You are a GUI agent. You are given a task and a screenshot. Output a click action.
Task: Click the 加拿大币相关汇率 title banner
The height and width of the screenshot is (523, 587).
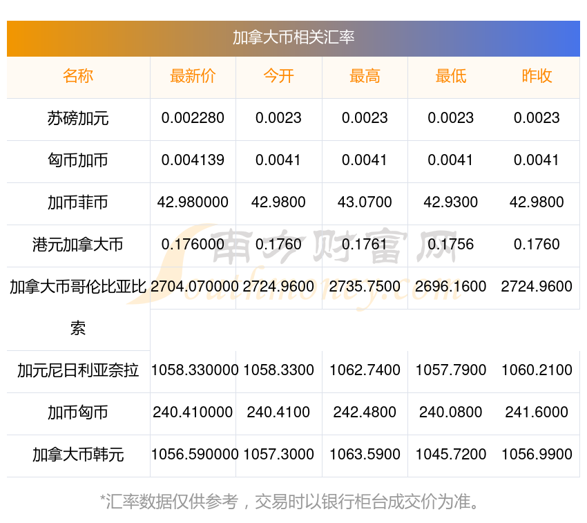293,37
